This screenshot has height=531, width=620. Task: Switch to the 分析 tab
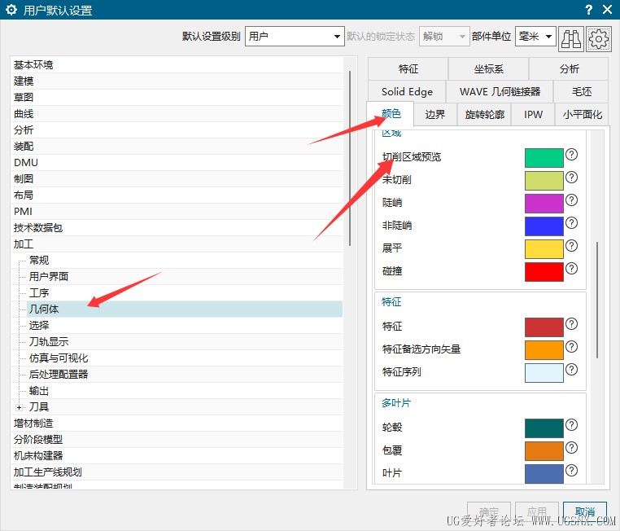point(569,69)
